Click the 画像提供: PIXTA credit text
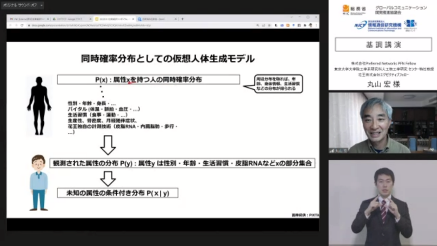This screenshot has width=437, height=246. click(305, 215)
